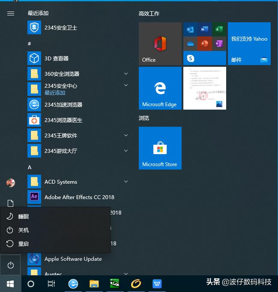Open Task View on the taskbar
This screenshot has width=278, height=292.
[51, 284]
